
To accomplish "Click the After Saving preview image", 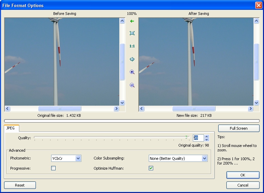I will click(x=196, y=62).
